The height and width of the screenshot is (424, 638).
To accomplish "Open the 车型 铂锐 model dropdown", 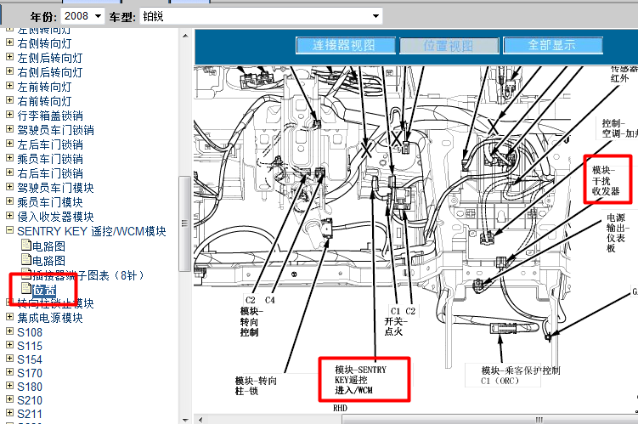I will click(261, 16).
